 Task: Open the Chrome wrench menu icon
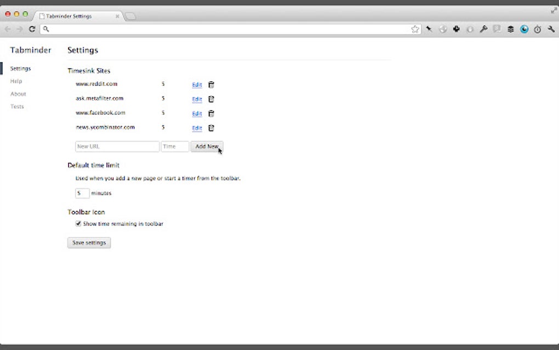(x=551, y=29)
